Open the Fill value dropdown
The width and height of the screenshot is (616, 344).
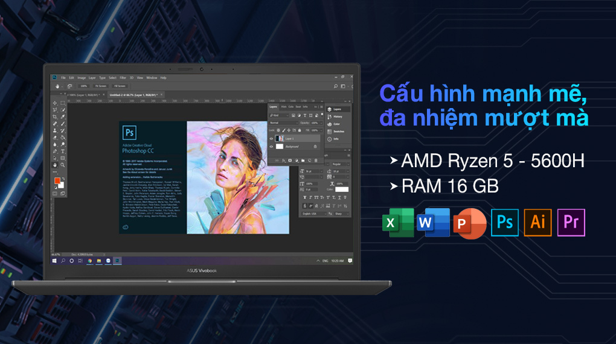(321, 130)
